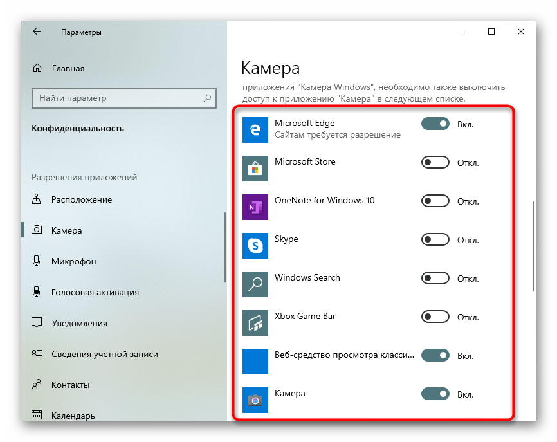Click the Microsoft Edge app icon
557x442 pixels.
tap(255, 130)
